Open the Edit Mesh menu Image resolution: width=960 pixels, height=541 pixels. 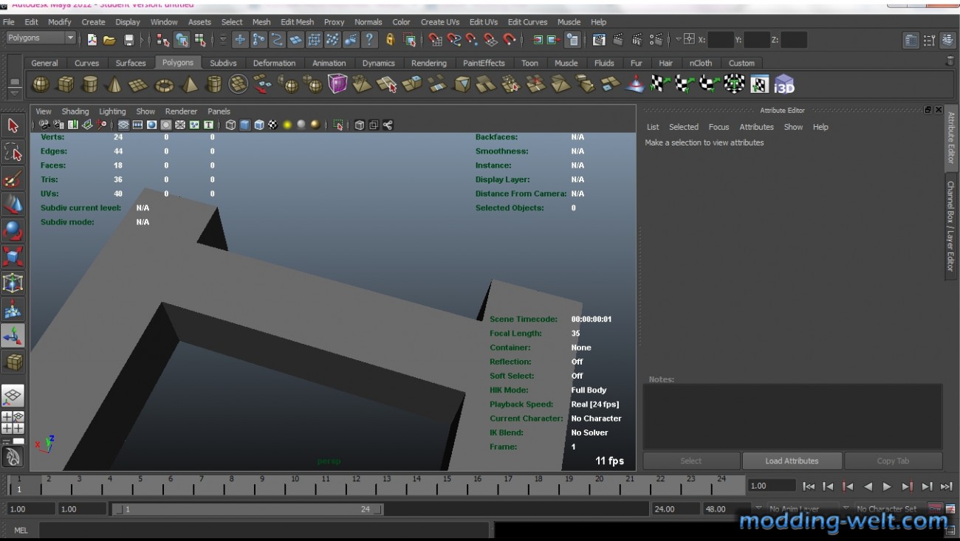pos(297,22)
